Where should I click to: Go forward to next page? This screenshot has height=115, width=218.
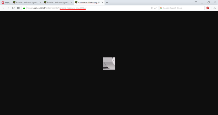(x=8, y=8)
